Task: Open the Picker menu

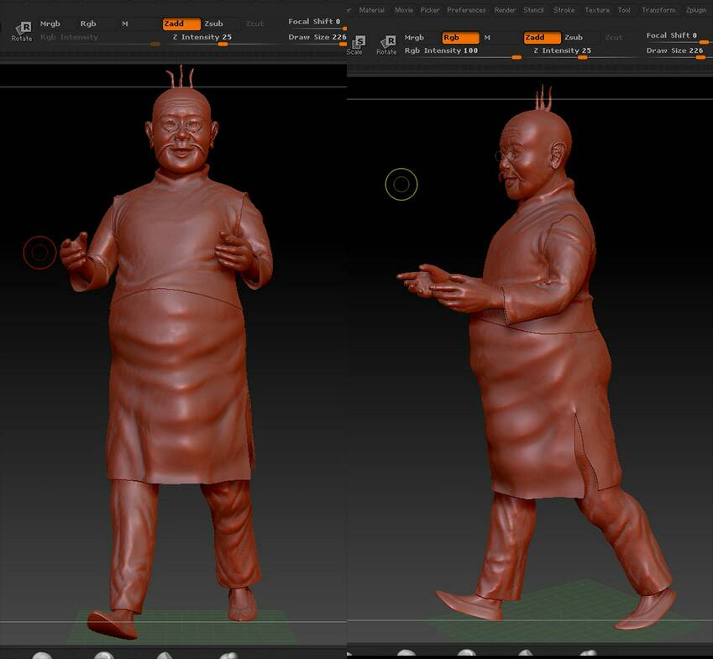Action: [430, 10]
